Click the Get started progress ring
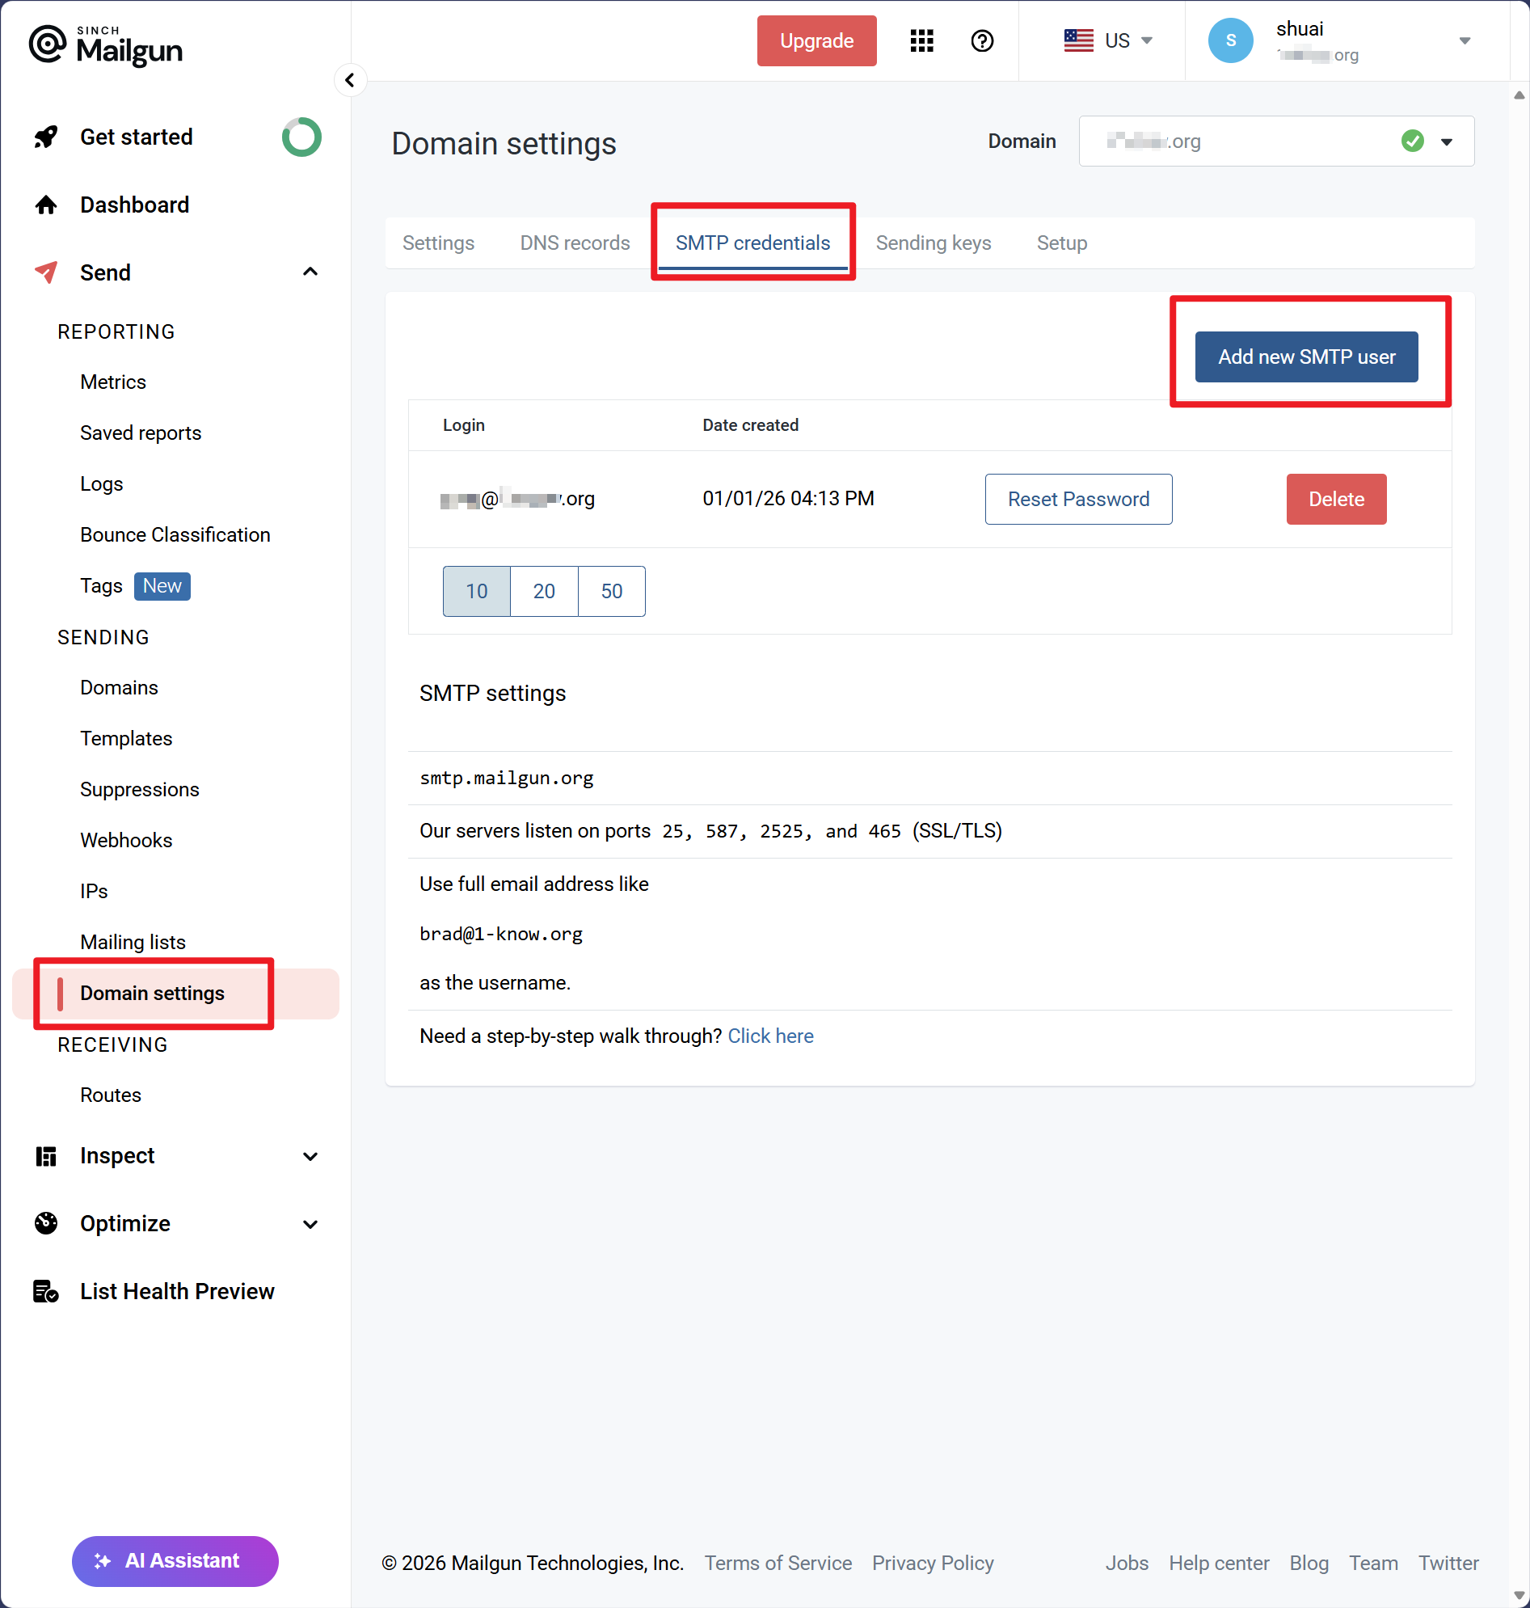 (x=301, y=137)
